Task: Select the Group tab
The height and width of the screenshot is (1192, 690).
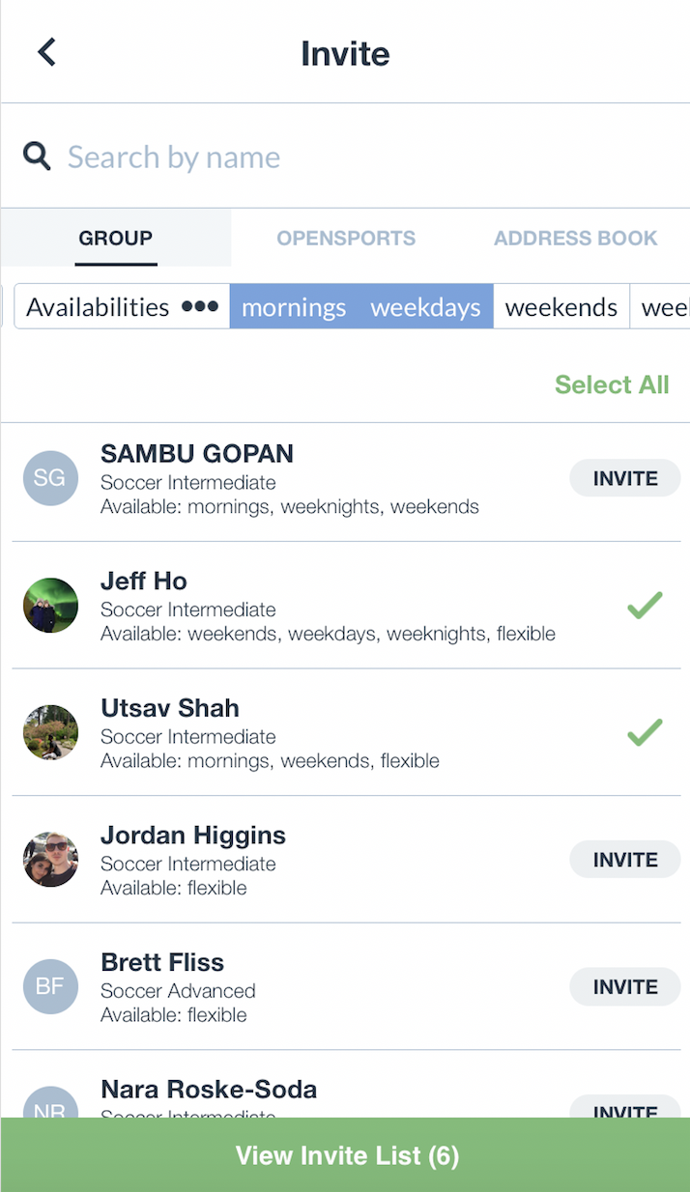Action: (x=116, y=239)
